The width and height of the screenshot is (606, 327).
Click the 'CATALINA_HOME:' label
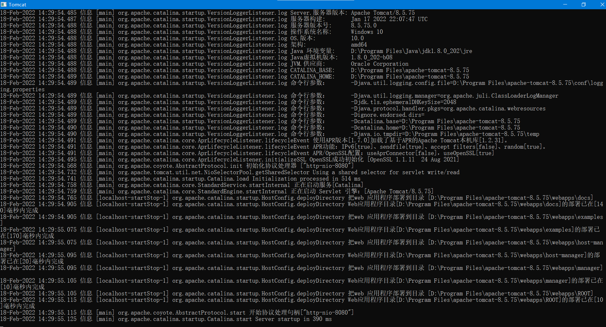point(312,77)
